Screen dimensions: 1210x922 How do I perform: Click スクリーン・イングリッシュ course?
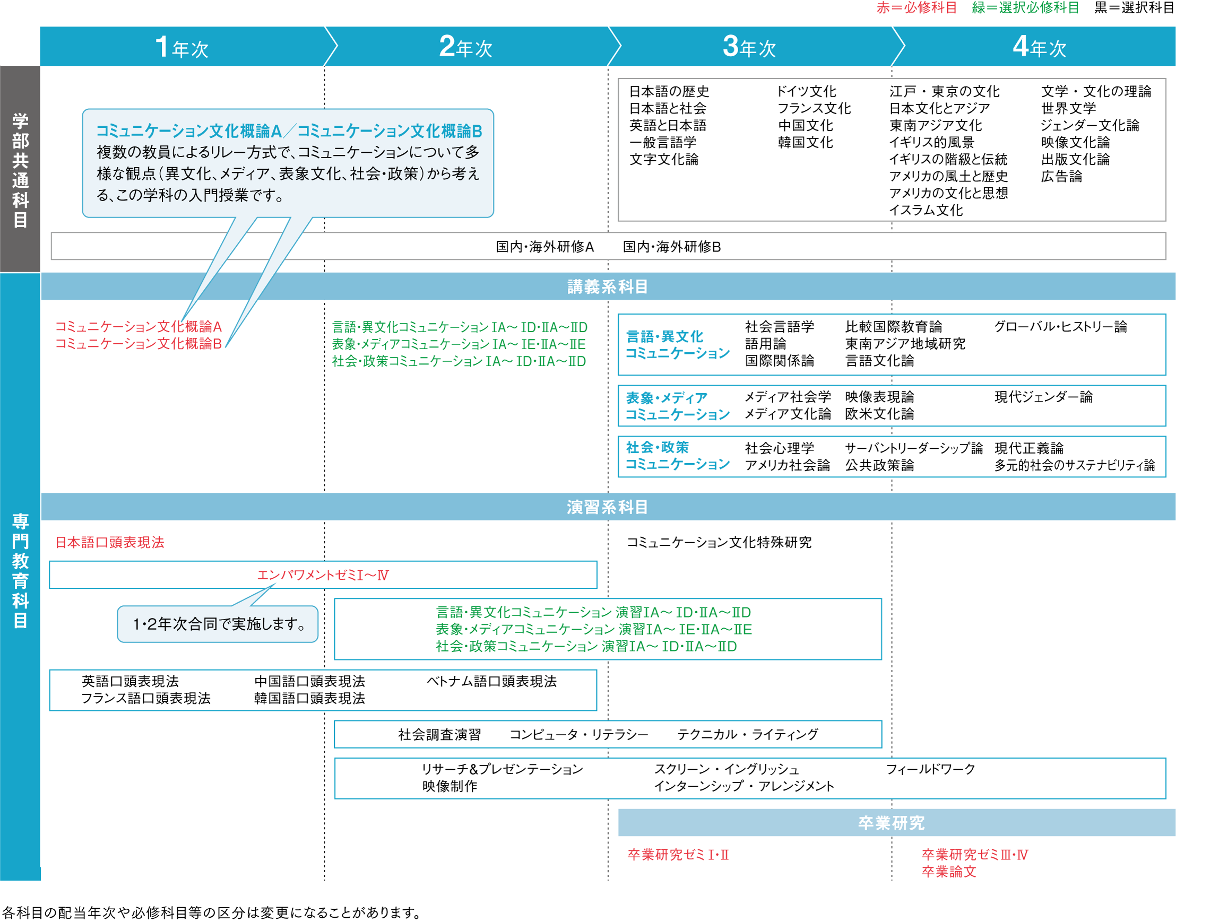pos(726,769)
